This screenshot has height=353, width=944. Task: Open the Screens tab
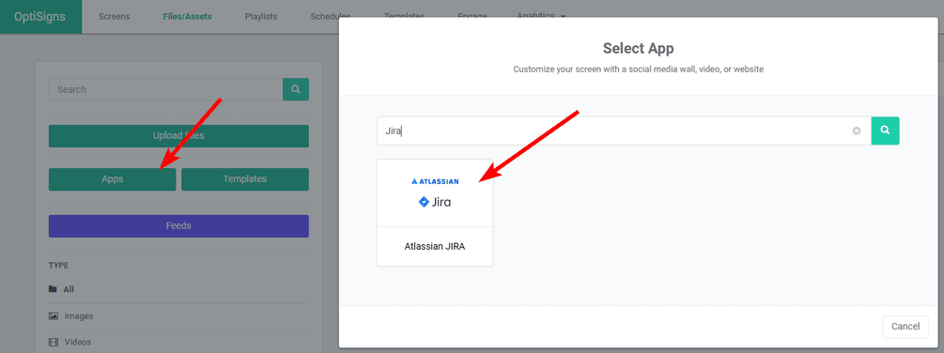(x=114, y=16)
